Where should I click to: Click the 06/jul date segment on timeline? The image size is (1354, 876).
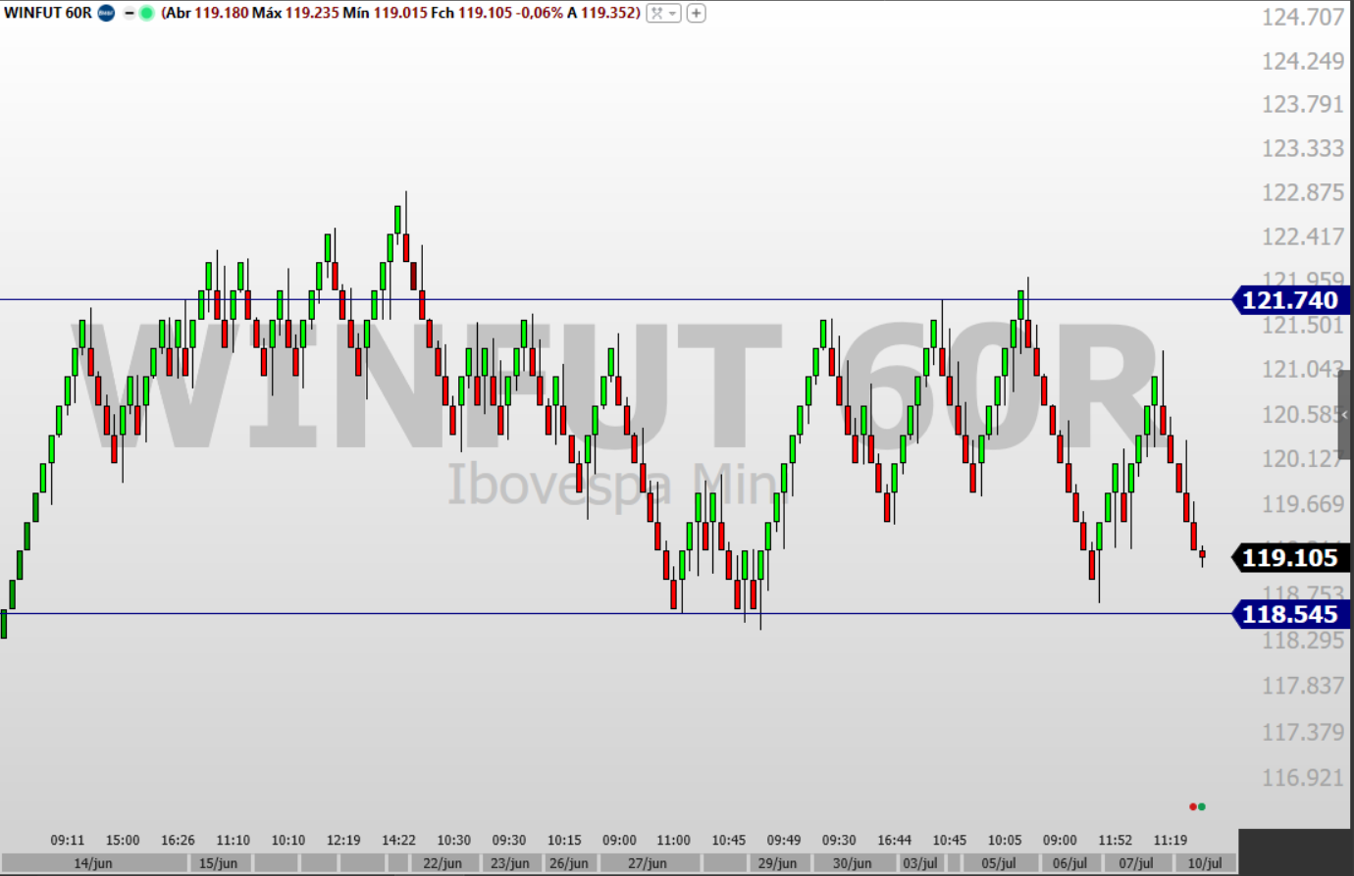click(1069, 863)
